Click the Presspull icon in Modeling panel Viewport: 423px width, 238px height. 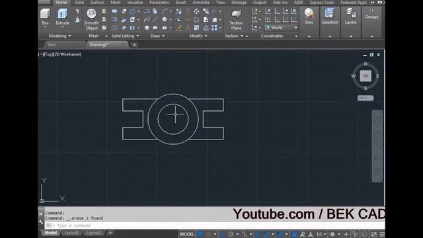click(x=77, y=19)
